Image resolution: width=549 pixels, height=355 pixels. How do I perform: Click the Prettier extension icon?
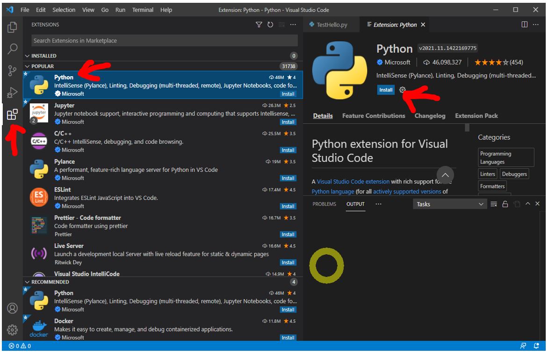tap(39, 226)
